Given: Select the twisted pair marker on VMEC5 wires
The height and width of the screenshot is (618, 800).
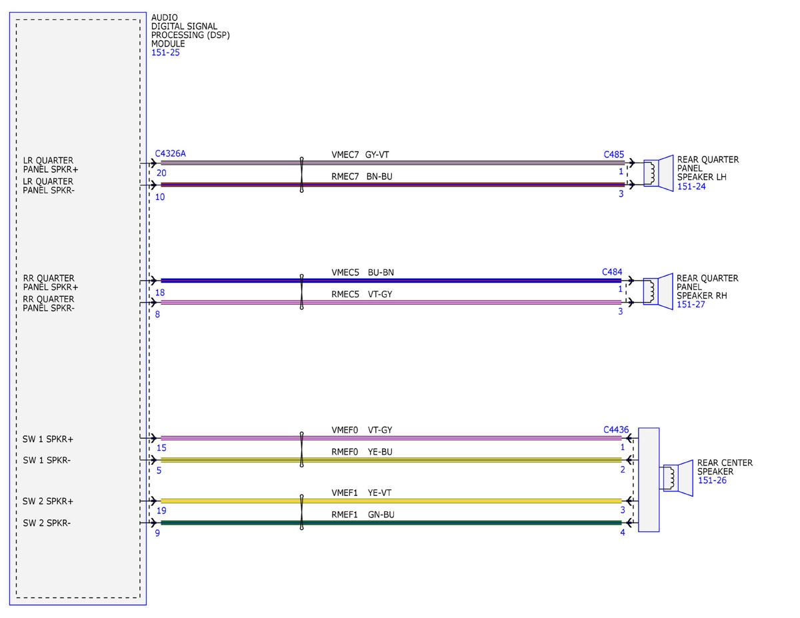Looking at the screenshot, I should coord(302,292).
